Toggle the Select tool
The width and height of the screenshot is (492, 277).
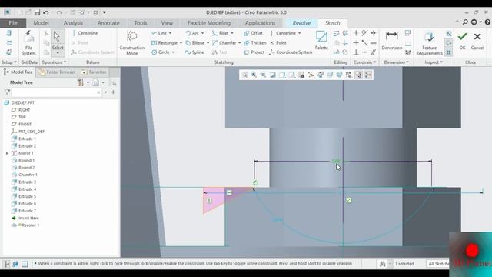58,42
